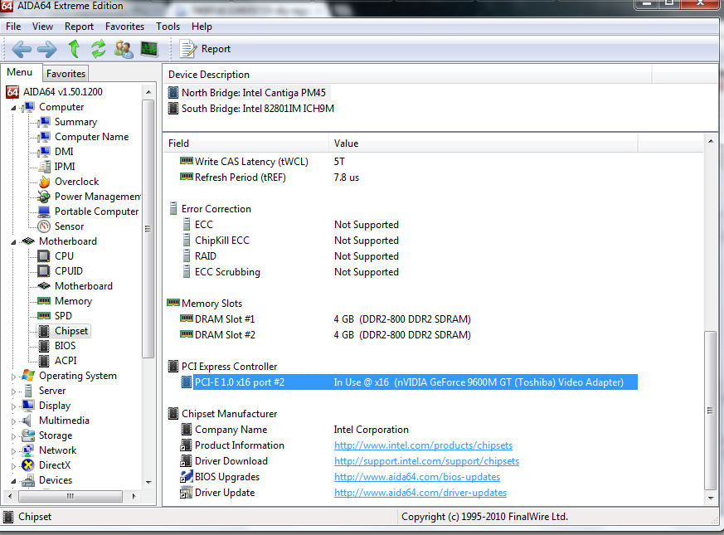Click the SPD memory icon
The height and width of the screenshot is (535, 724).
(x=44, y=315)
